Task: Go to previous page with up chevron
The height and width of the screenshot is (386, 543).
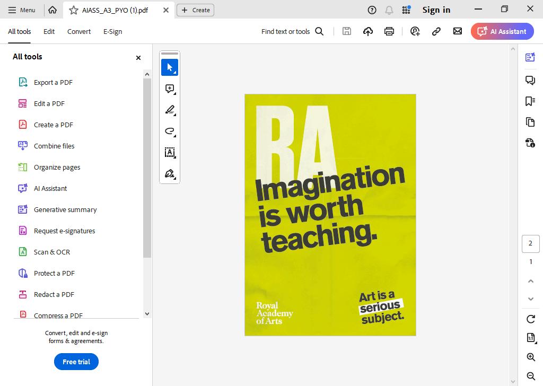Action: click(530, 281)
